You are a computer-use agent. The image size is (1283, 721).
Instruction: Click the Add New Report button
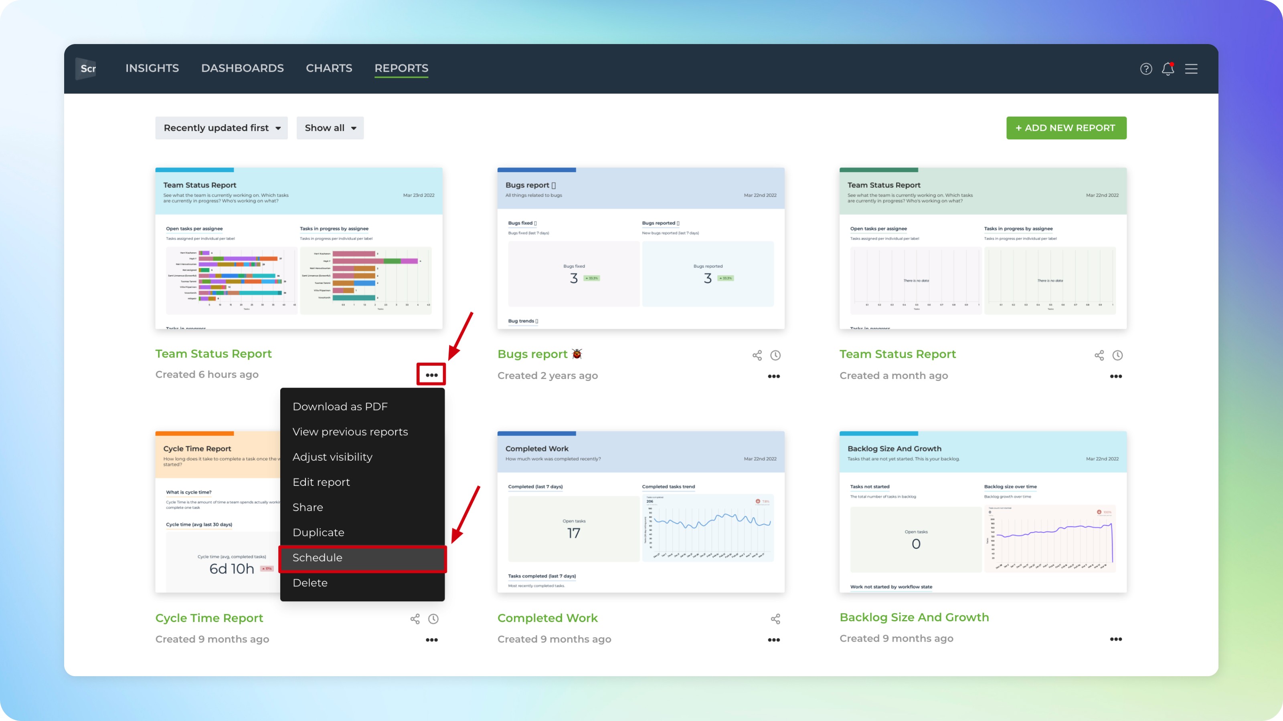click(x=1066, y=128)
